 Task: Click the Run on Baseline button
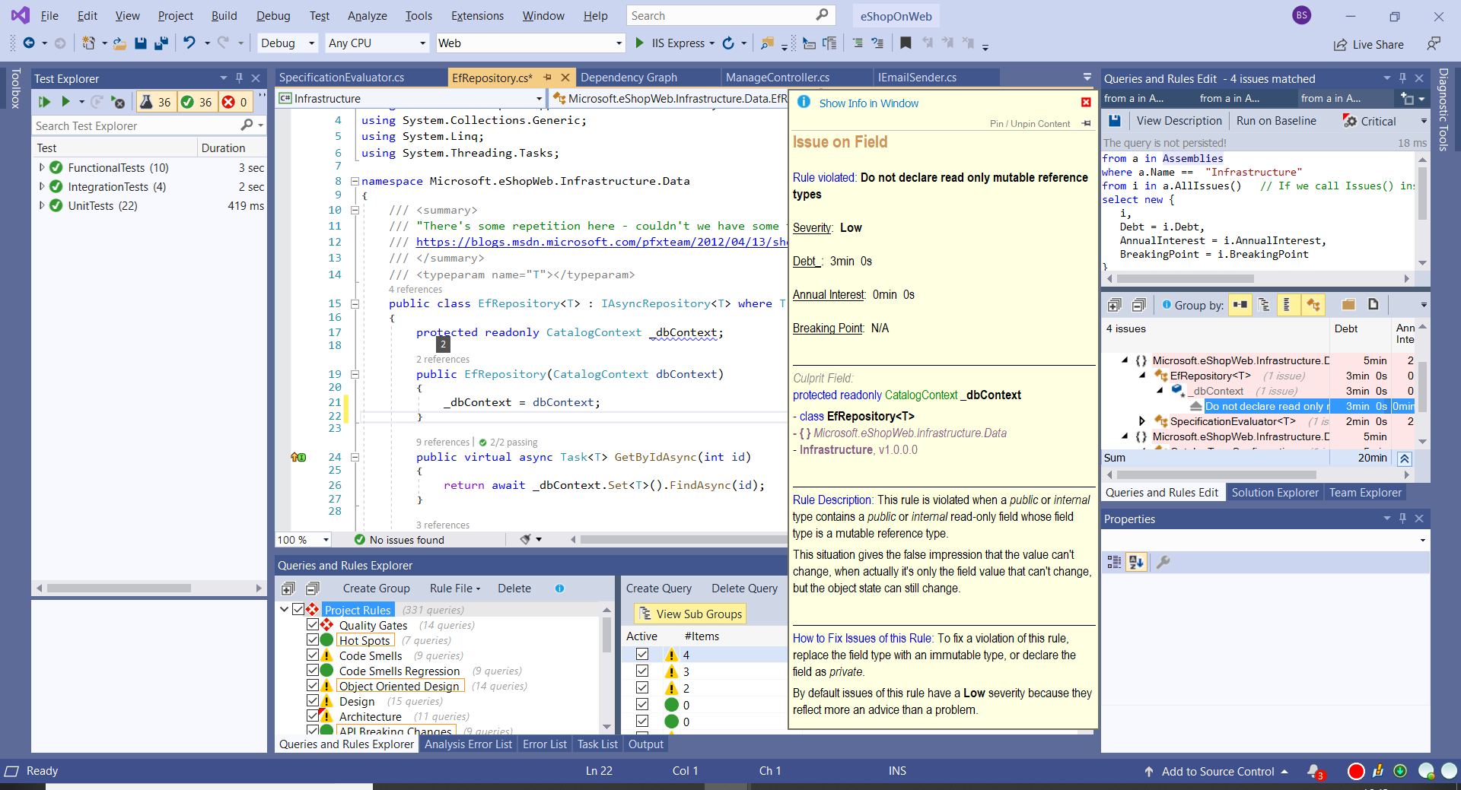(x=1276, y=121)
